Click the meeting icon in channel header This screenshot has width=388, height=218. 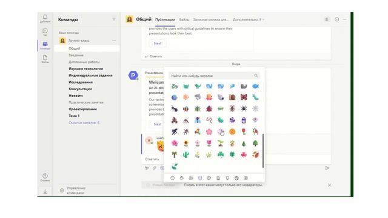click(x=327, y=19)
